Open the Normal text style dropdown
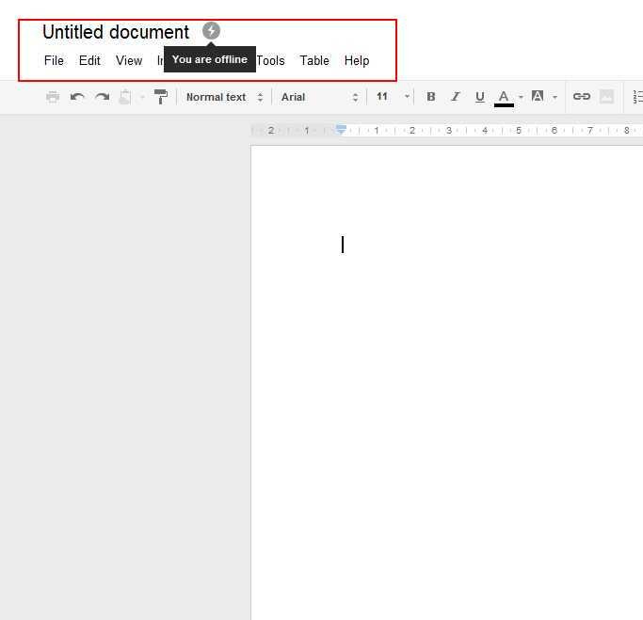The image size is (643, 620). [224, 97]
